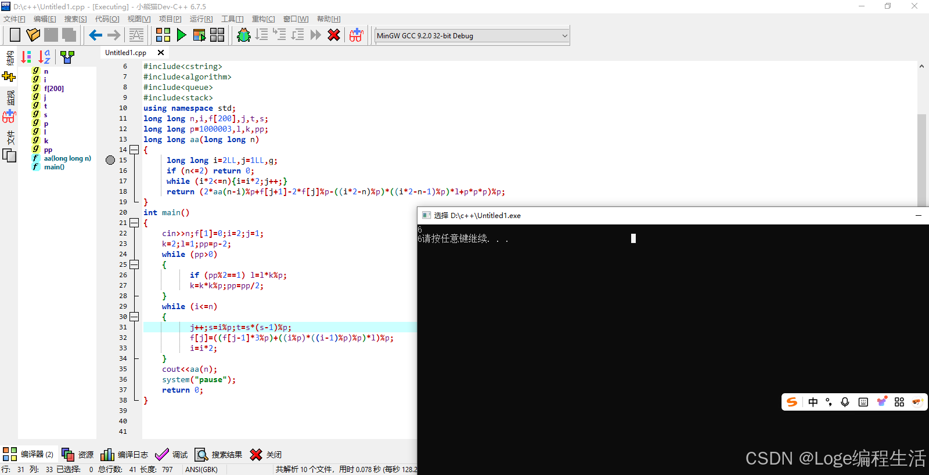The width and height of the screenshot is (929, 475).
Task: Select main() in the class browser
Action: 54,167
